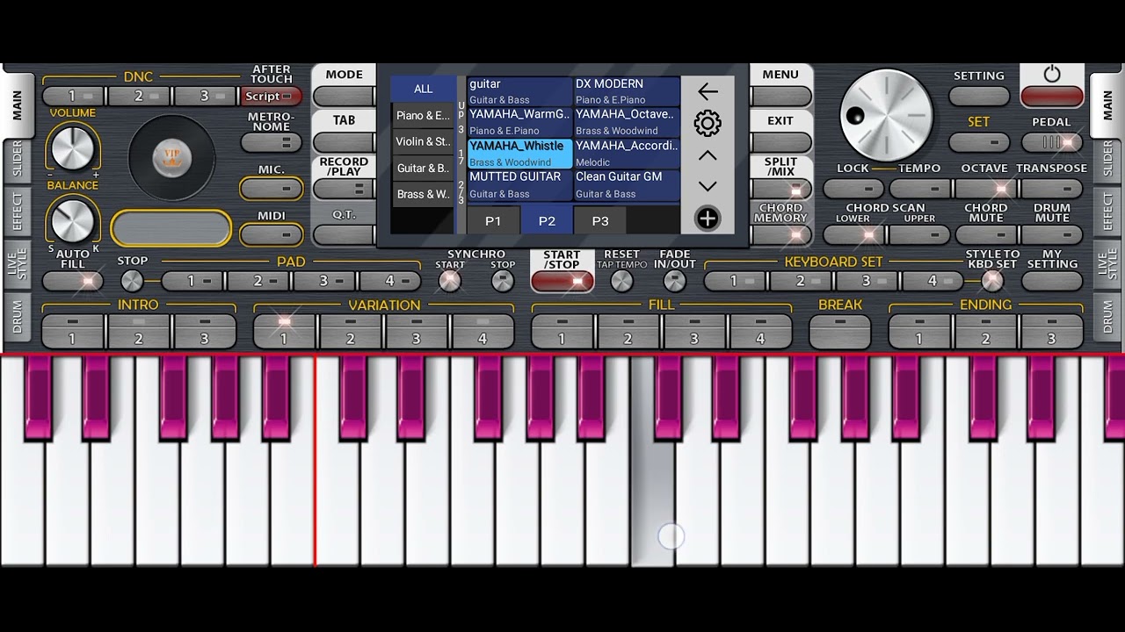Click the Transpose button

[1052, 189]
